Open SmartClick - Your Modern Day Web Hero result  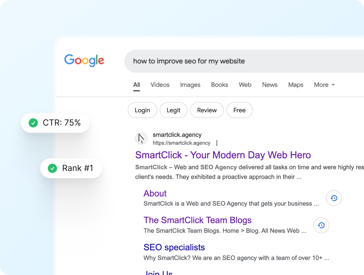[223, 155]
